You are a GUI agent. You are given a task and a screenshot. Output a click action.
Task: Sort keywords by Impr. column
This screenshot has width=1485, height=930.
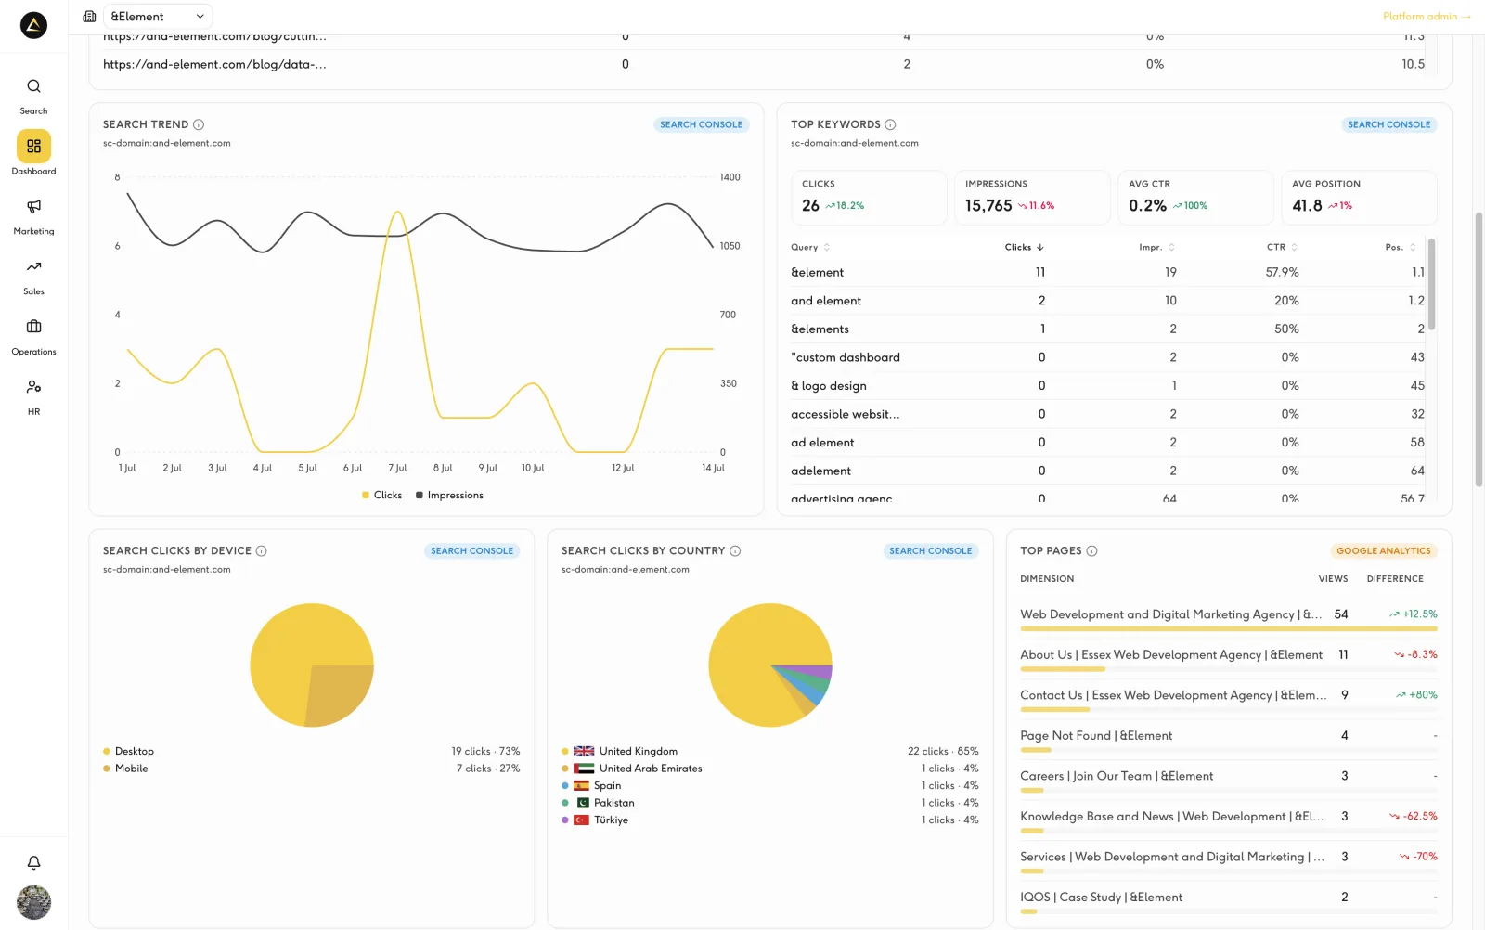pos(1156,247)
